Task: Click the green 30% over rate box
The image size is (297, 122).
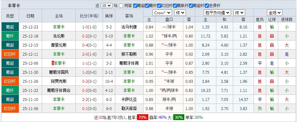Action: click(179, 117)
